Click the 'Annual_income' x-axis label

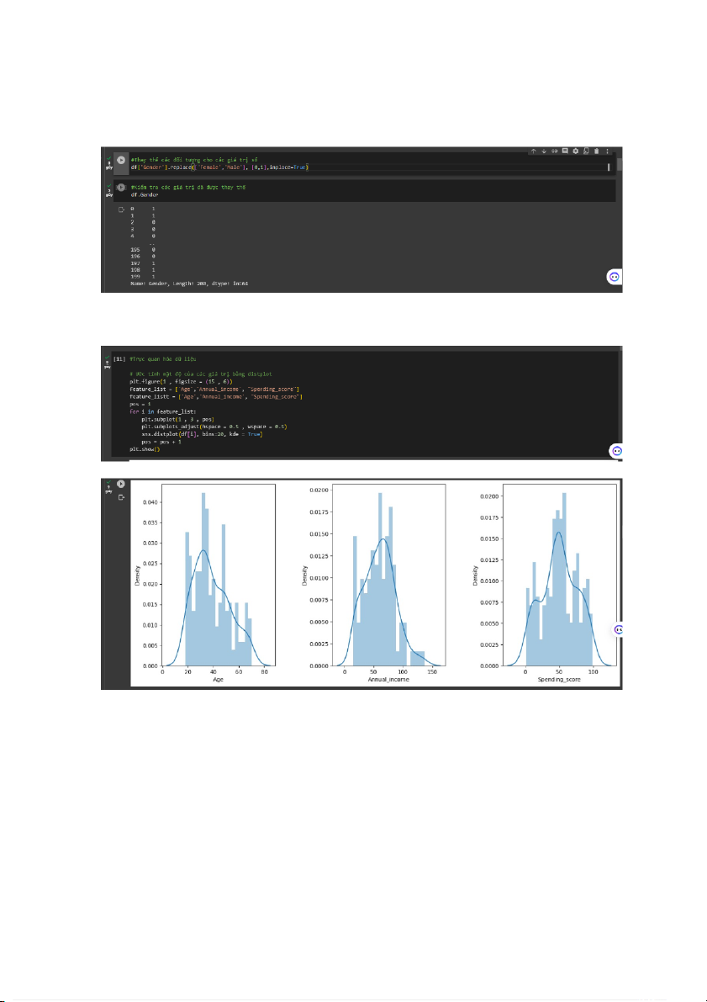pyautogui.click(x=389, y=680)
